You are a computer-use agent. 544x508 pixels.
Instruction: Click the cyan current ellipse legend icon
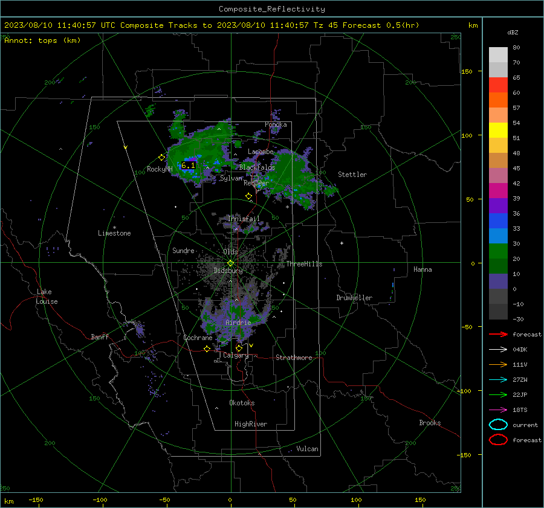click(498, 425)
